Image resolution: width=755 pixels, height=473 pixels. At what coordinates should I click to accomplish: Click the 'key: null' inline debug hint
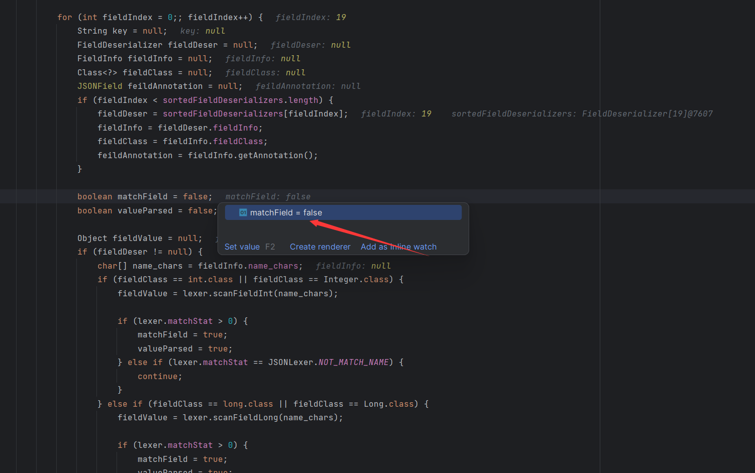(203, 31)
